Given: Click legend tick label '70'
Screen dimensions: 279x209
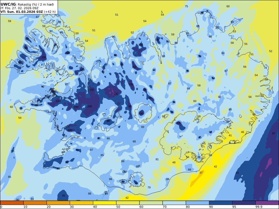Looking at the screenshot, I should click(x=165, y=207).
